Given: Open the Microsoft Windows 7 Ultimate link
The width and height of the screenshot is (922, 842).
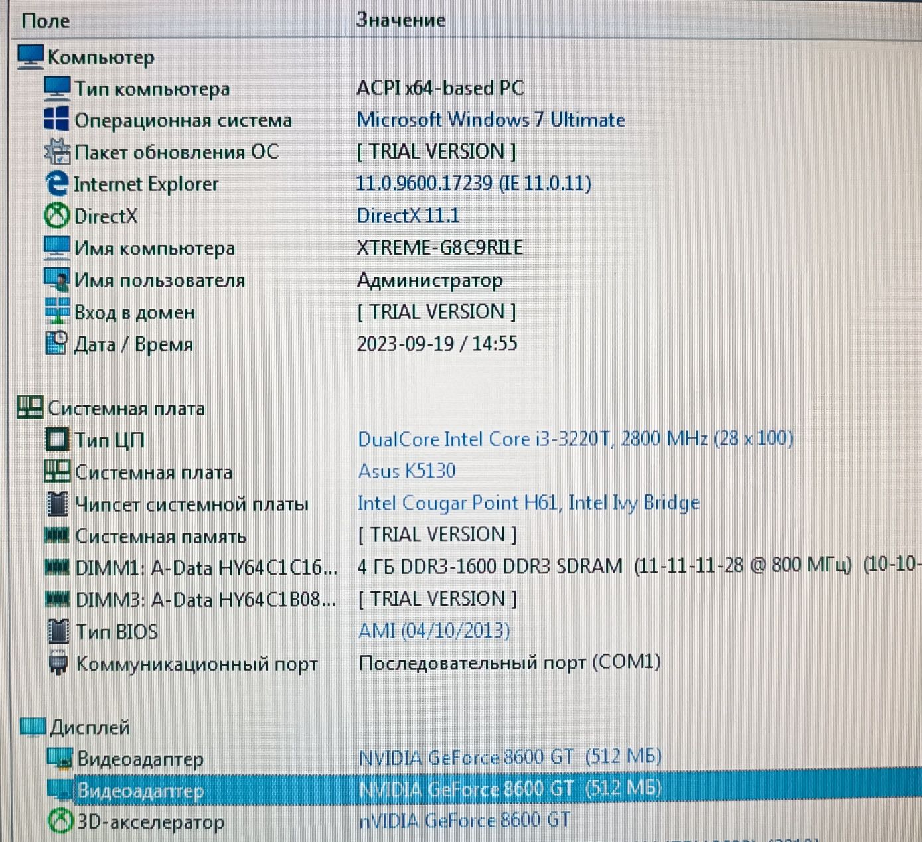Looking at the screenshot, I should [x=491, y=119].
